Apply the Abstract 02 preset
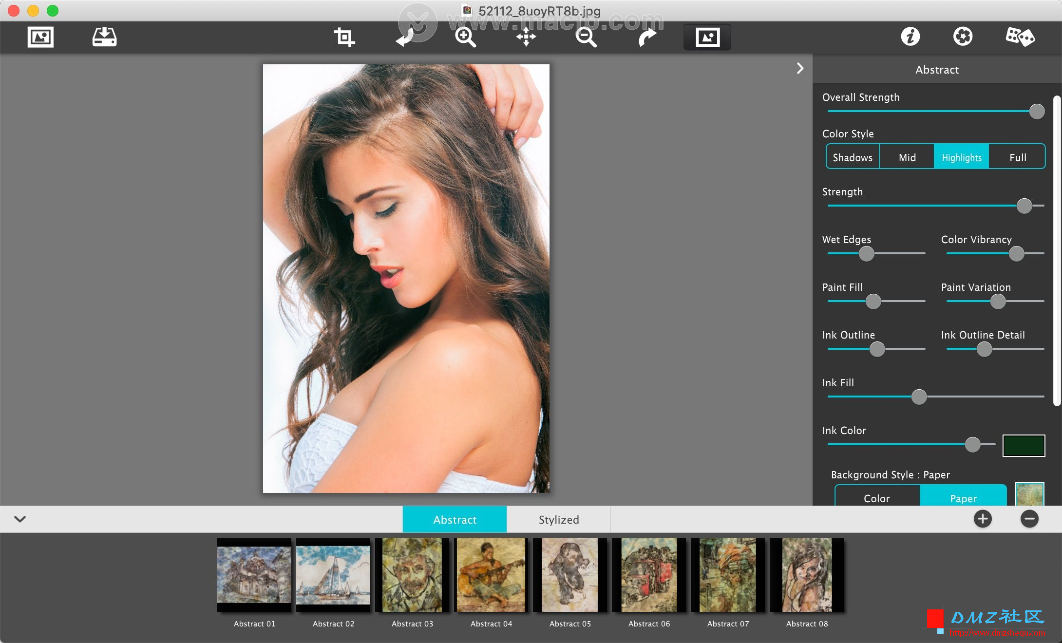 pyautogui.click(x=333, y=575)
